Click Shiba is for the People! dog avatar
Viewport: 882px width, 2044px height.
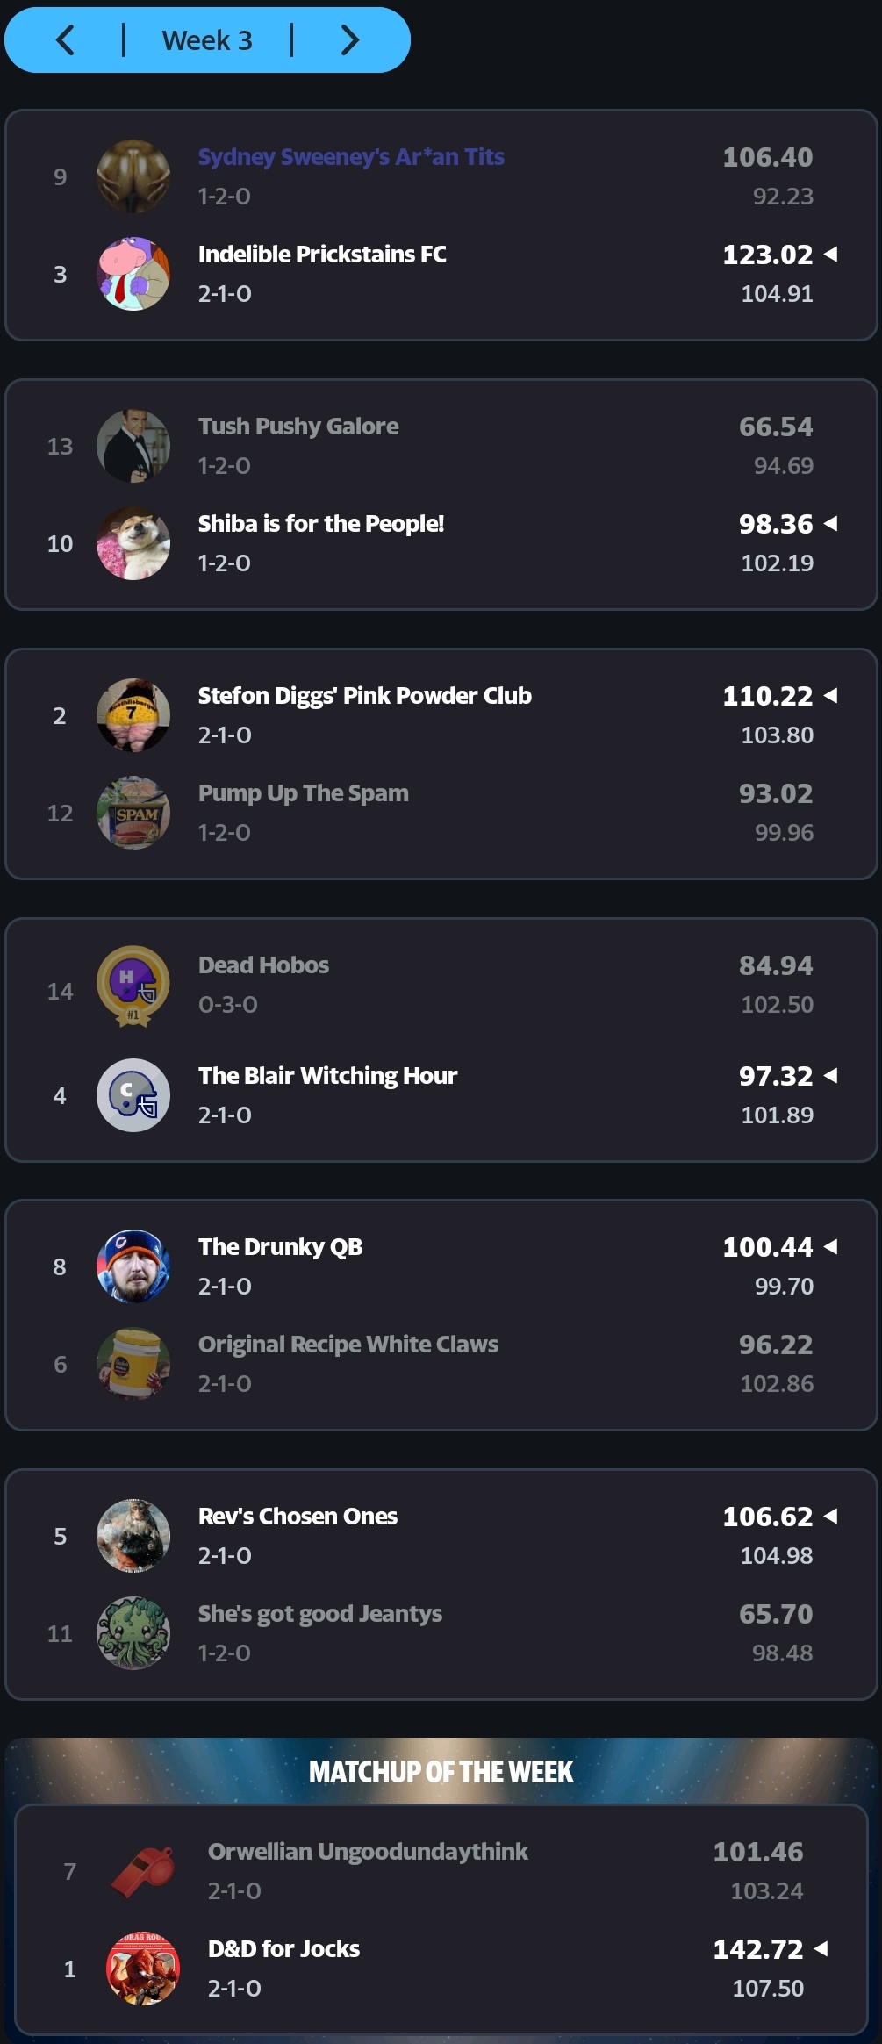pyautogui.click(x=133, y=543)
